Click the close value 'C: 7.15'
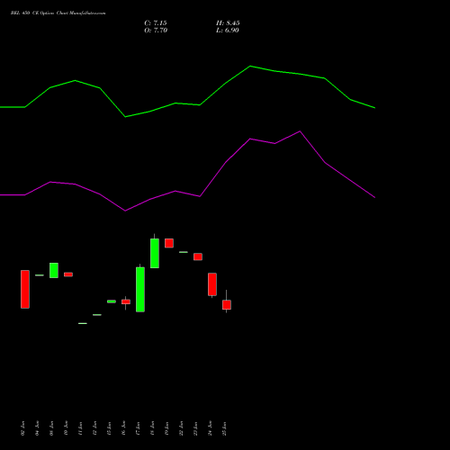Screen dimensions: 450x450 tap(156, 23)
